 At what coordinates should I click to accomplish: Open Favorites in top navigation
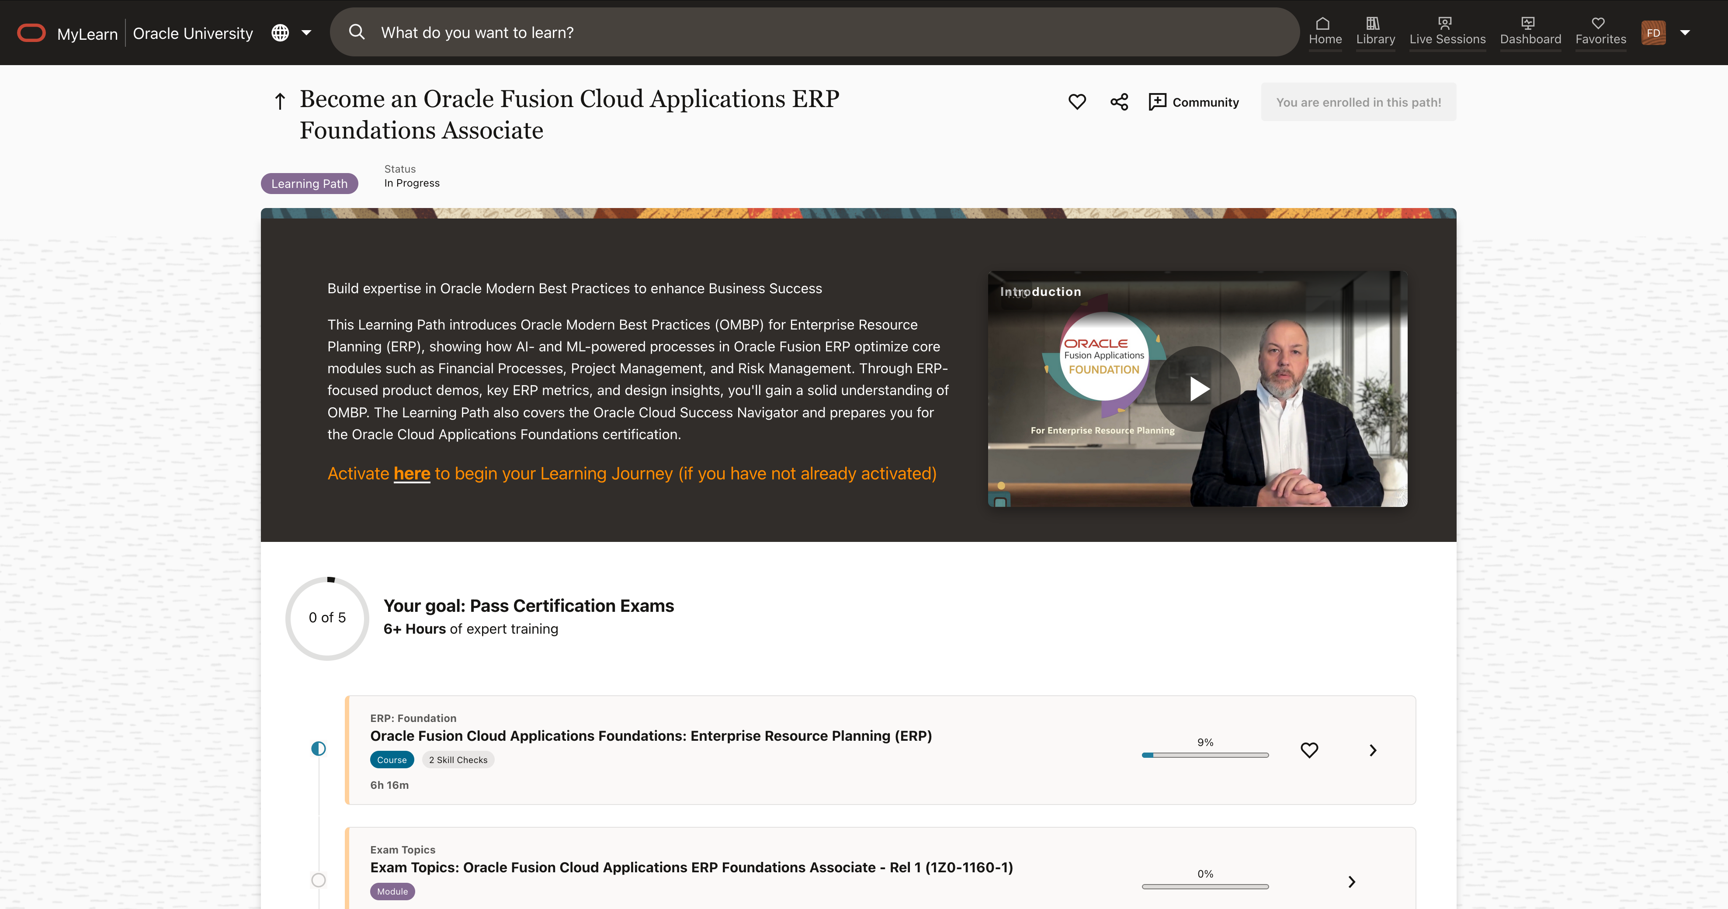tap(1600, 31)
